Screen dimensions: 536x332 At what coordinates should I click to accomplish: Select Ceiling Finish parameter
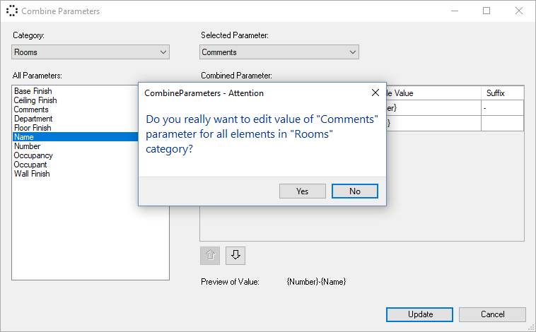(35, 100)
